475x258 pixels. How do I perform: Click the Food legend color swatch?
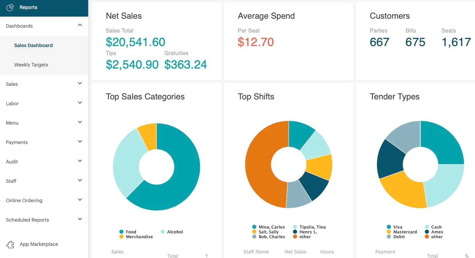pos(122,232)
